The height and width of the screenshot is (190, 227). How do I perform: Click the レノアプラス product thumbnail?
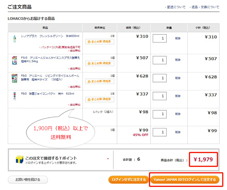tap(15, 39)
